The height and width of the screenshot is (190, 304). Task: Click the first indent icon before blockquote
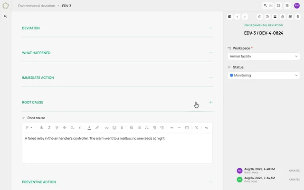(154, 128)
